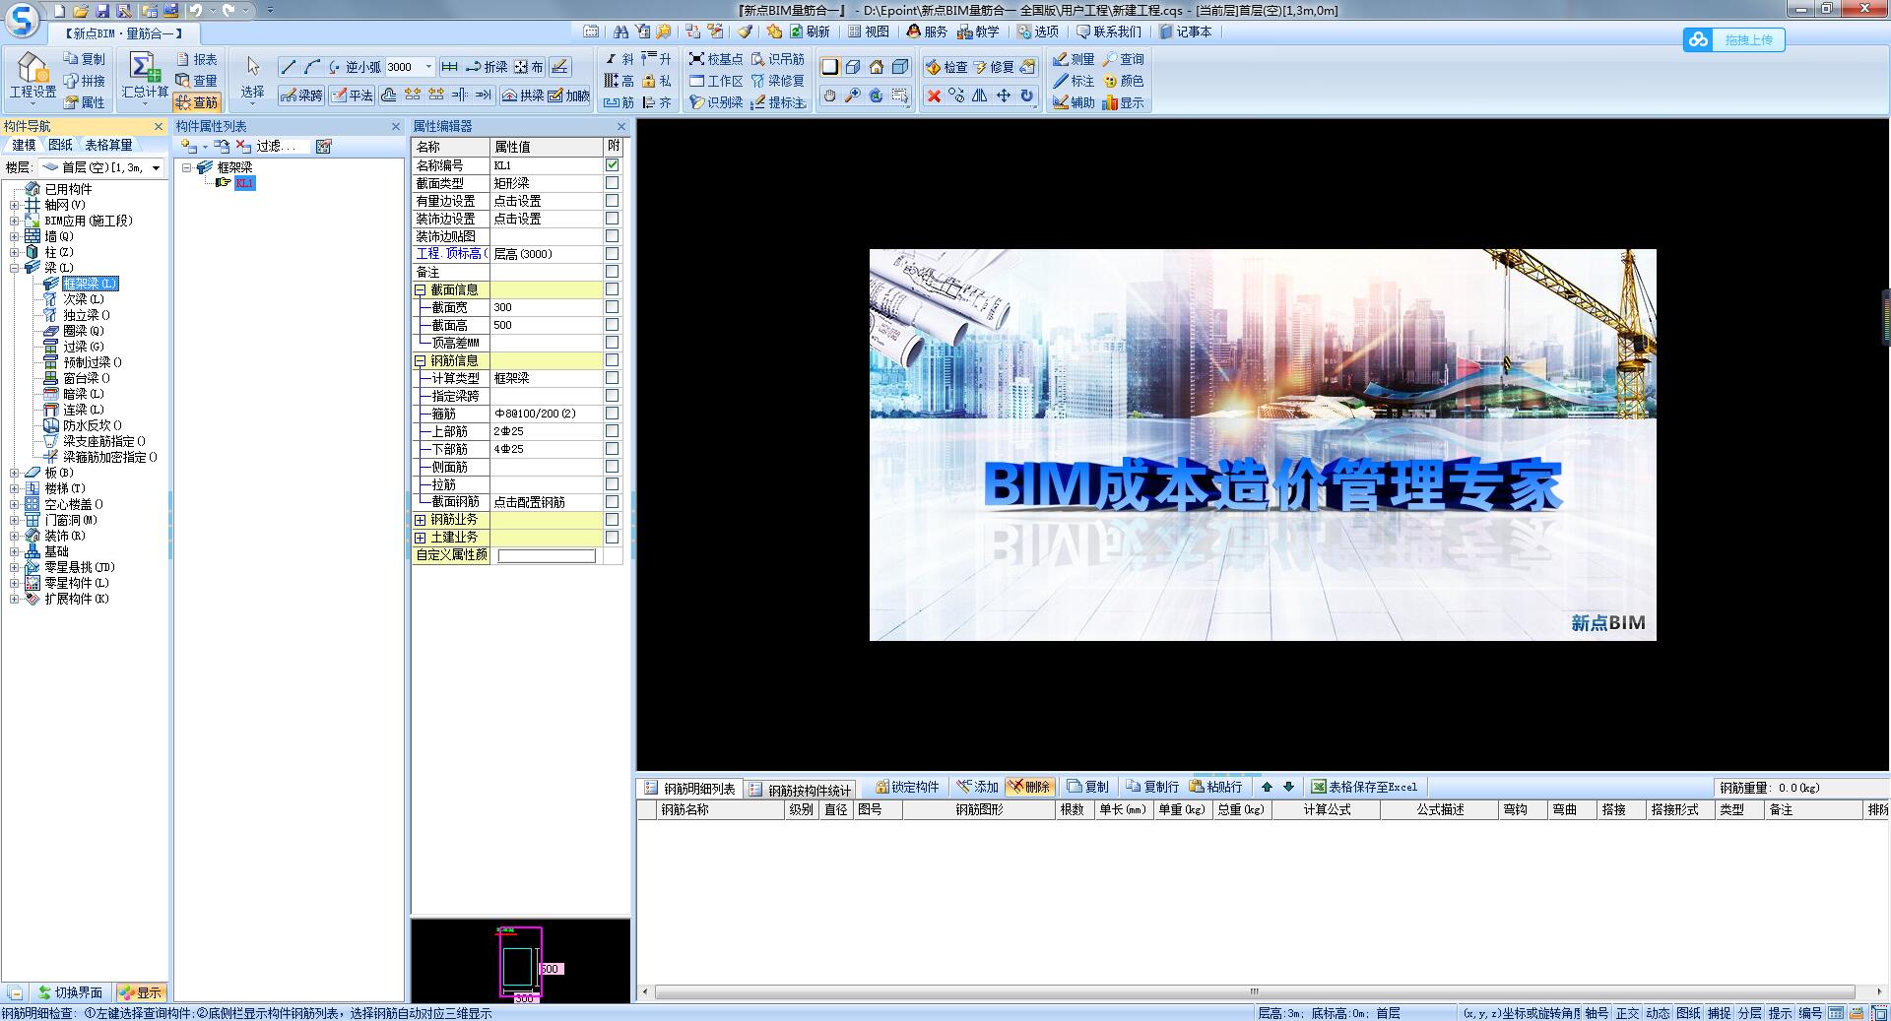Open the arc radius 3000 dropdown

tap(428, 67)
